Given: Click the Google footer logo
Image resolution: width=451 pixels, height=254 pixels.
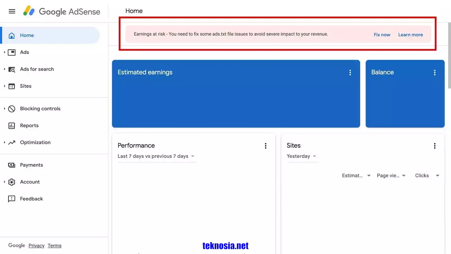Looking at the screenshot, I should pos(17,245).
